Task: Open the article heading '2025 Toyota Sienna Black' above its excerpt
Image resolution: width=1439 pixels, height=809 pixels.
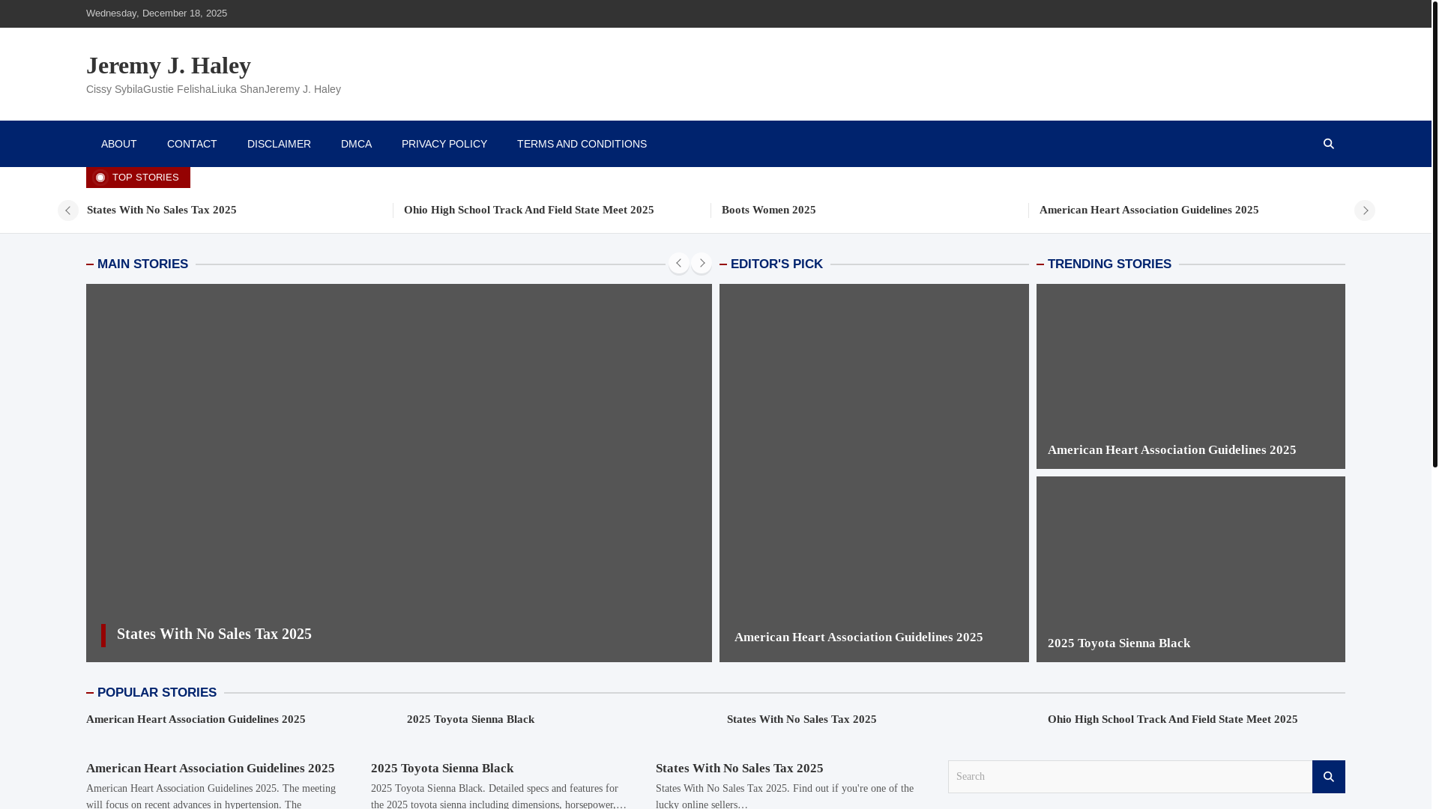Action: tap(442, 768)
